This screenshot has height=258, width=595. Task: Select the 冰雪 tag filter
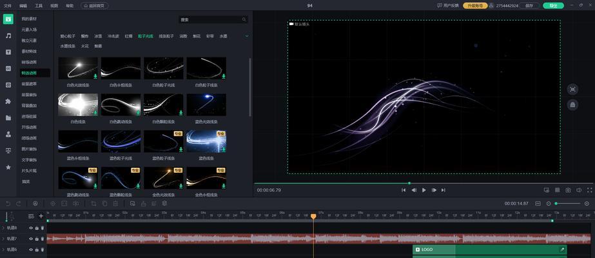tap(98, 36)
